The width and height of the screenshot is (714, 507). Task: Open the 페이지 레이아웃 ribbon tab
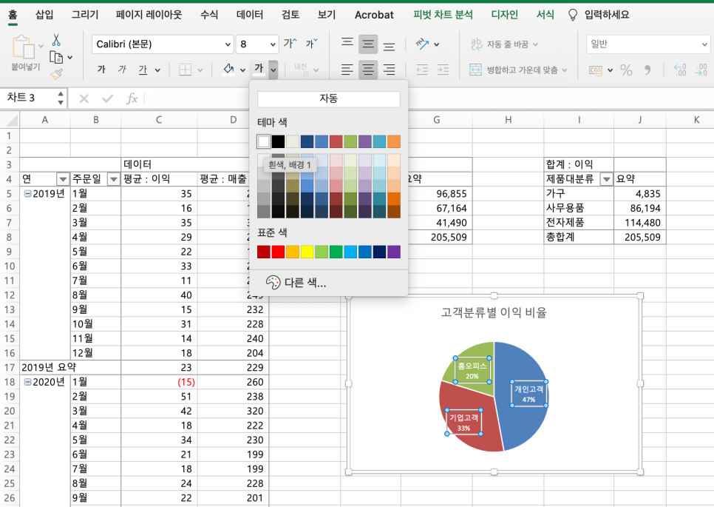click(149, 15)
